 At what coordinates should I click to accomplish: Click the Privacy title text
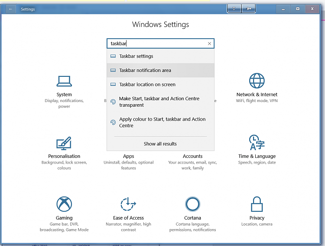coord(257,218)
